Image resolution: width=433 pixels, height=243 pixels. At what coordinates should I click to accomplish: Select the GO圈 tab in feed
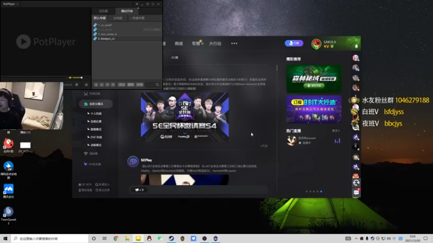pos(174,58)
